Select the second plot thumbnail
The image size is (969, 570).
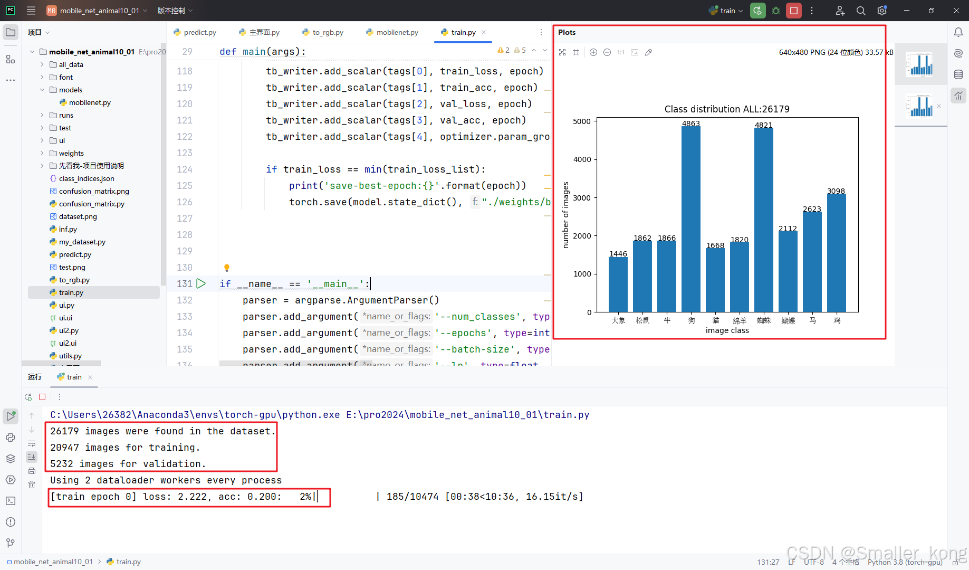click(920, 106)
